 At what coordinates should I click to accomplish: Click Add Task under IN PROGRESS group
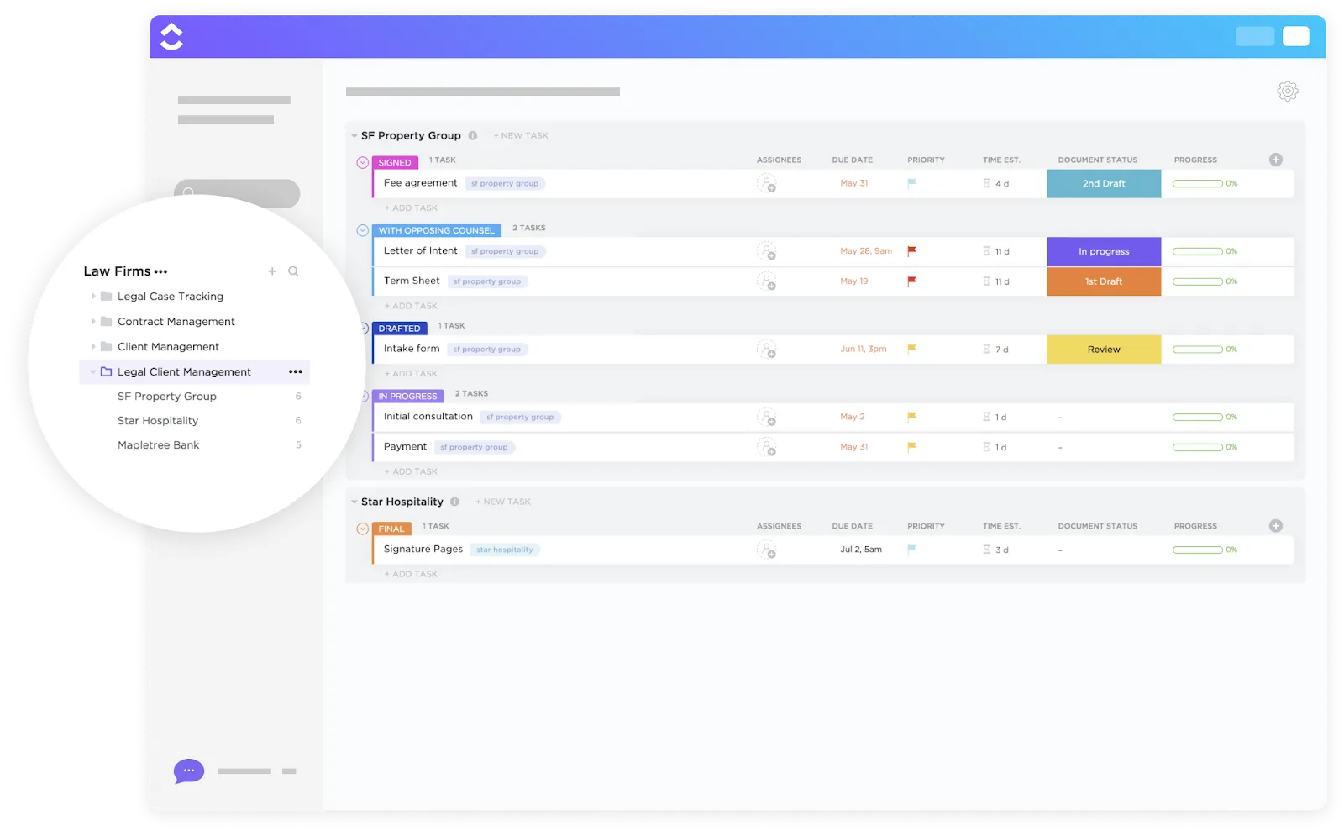411,471
